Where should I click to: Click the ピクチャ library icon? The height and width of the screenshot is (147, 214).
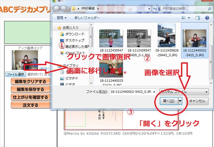62,78
